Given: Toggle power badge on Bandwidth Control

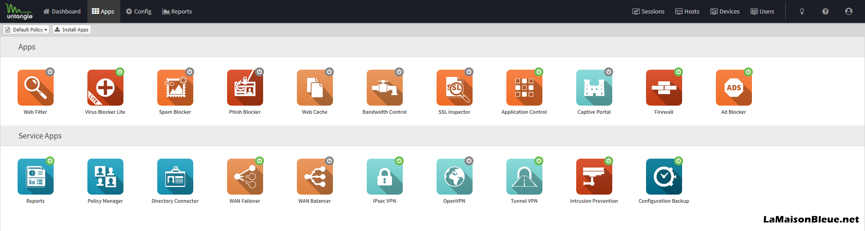Looking at the screenshot, I should (399, 71).
